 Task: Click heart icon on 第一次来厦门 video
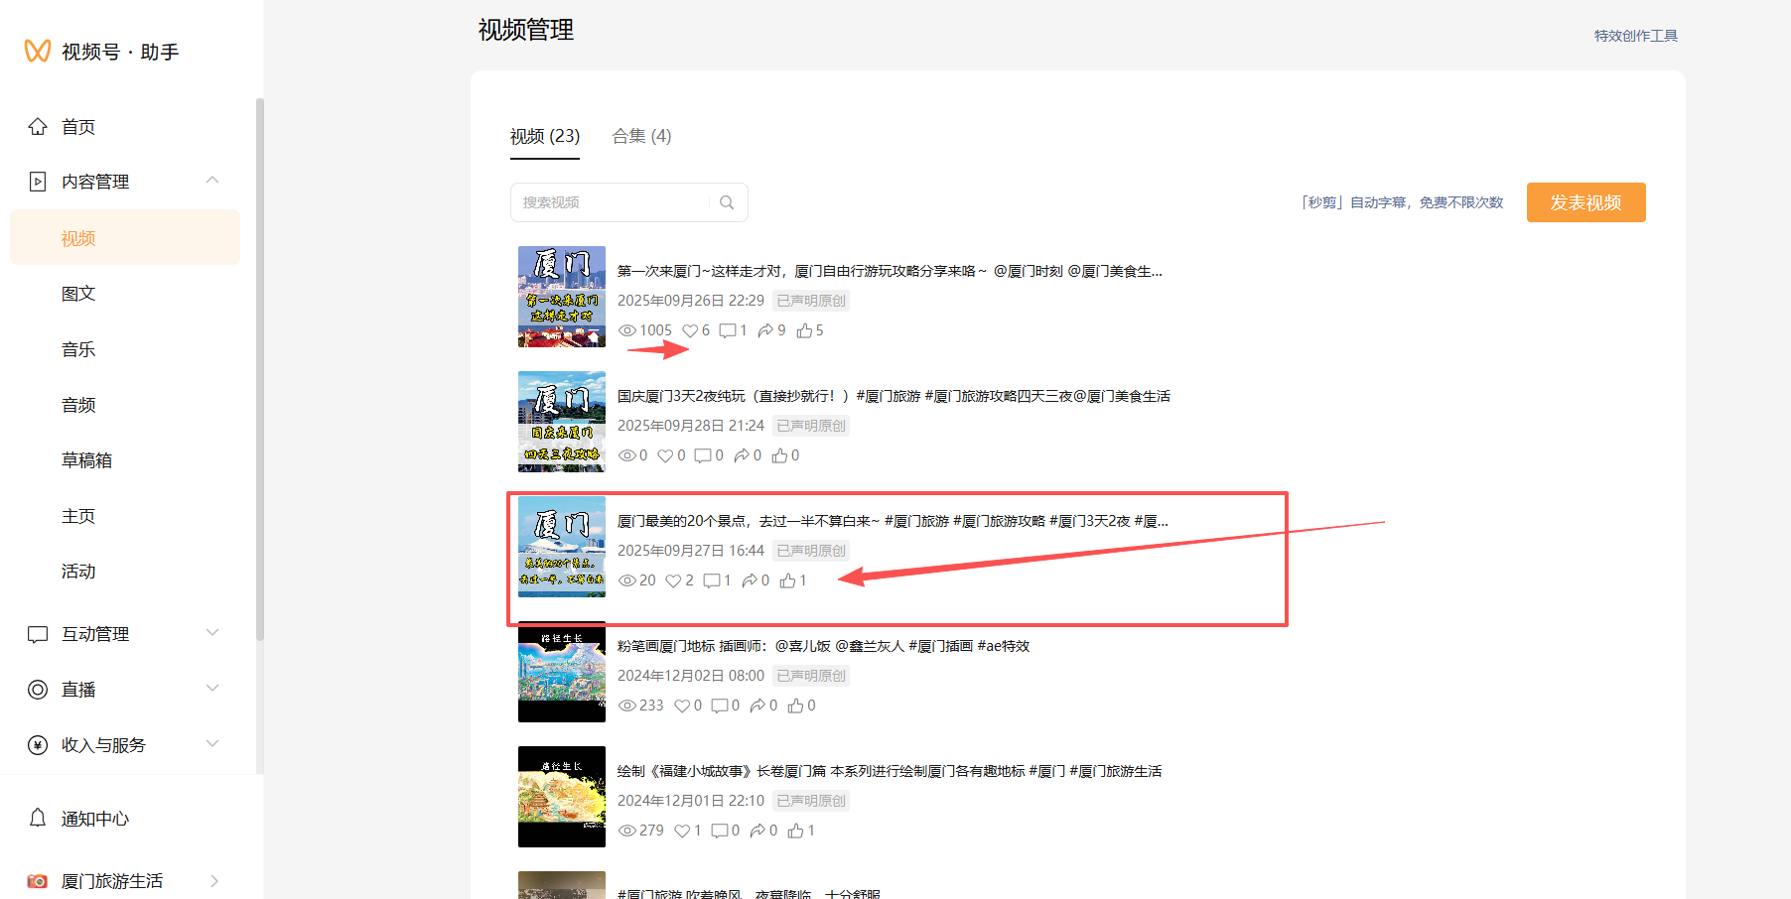tap(690, 330)
